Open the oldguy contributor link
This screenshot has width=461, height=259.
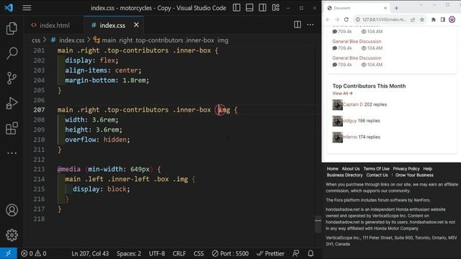pyautogui.click(x=349, y=121)
